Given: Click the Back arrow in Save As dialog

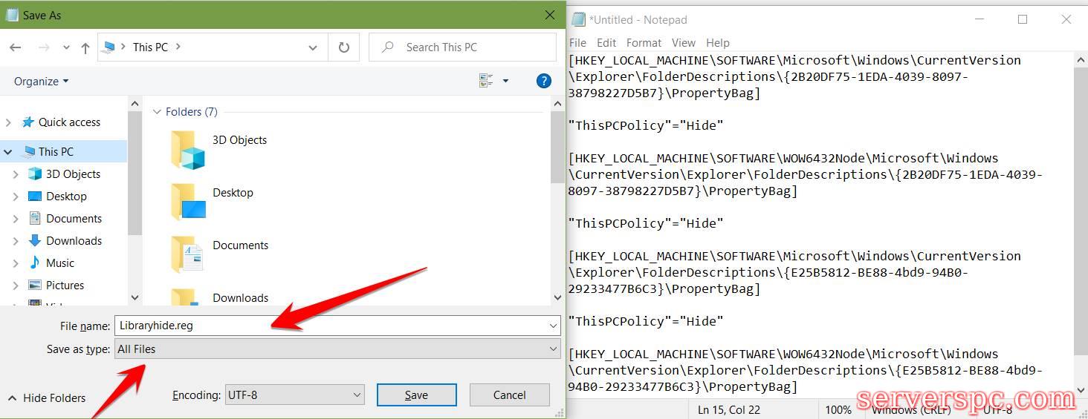Looking at the screenshot, I should pos(16,47).
